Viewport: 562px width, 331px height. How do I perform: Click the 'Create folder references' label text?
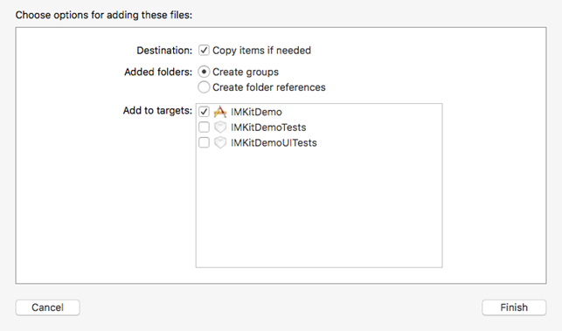[x=269, y=87]
